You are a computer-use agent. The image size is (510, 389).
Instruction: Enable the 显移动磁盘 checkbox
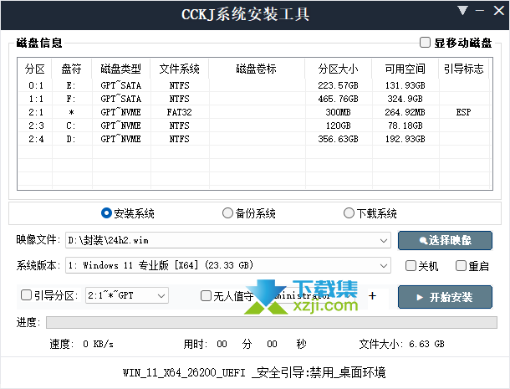coord(426,43)
